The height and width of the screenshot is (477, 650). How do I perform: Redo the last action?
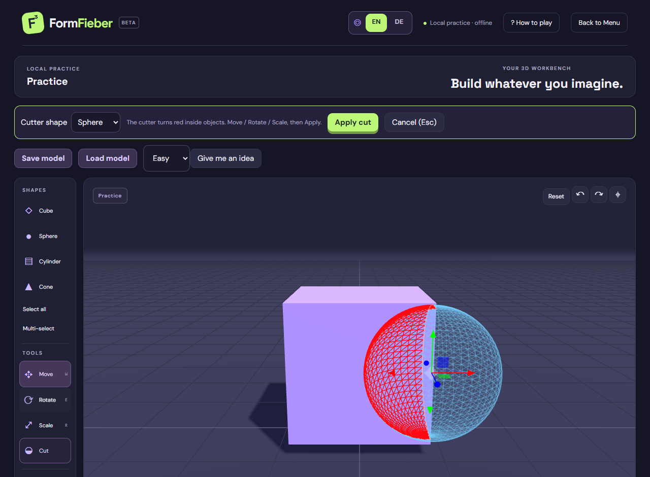pyautogui.click(x=599, y=195)
